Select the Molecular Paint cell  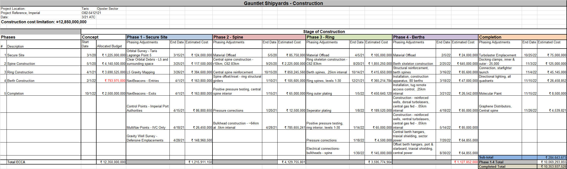[x=490, y=93]
